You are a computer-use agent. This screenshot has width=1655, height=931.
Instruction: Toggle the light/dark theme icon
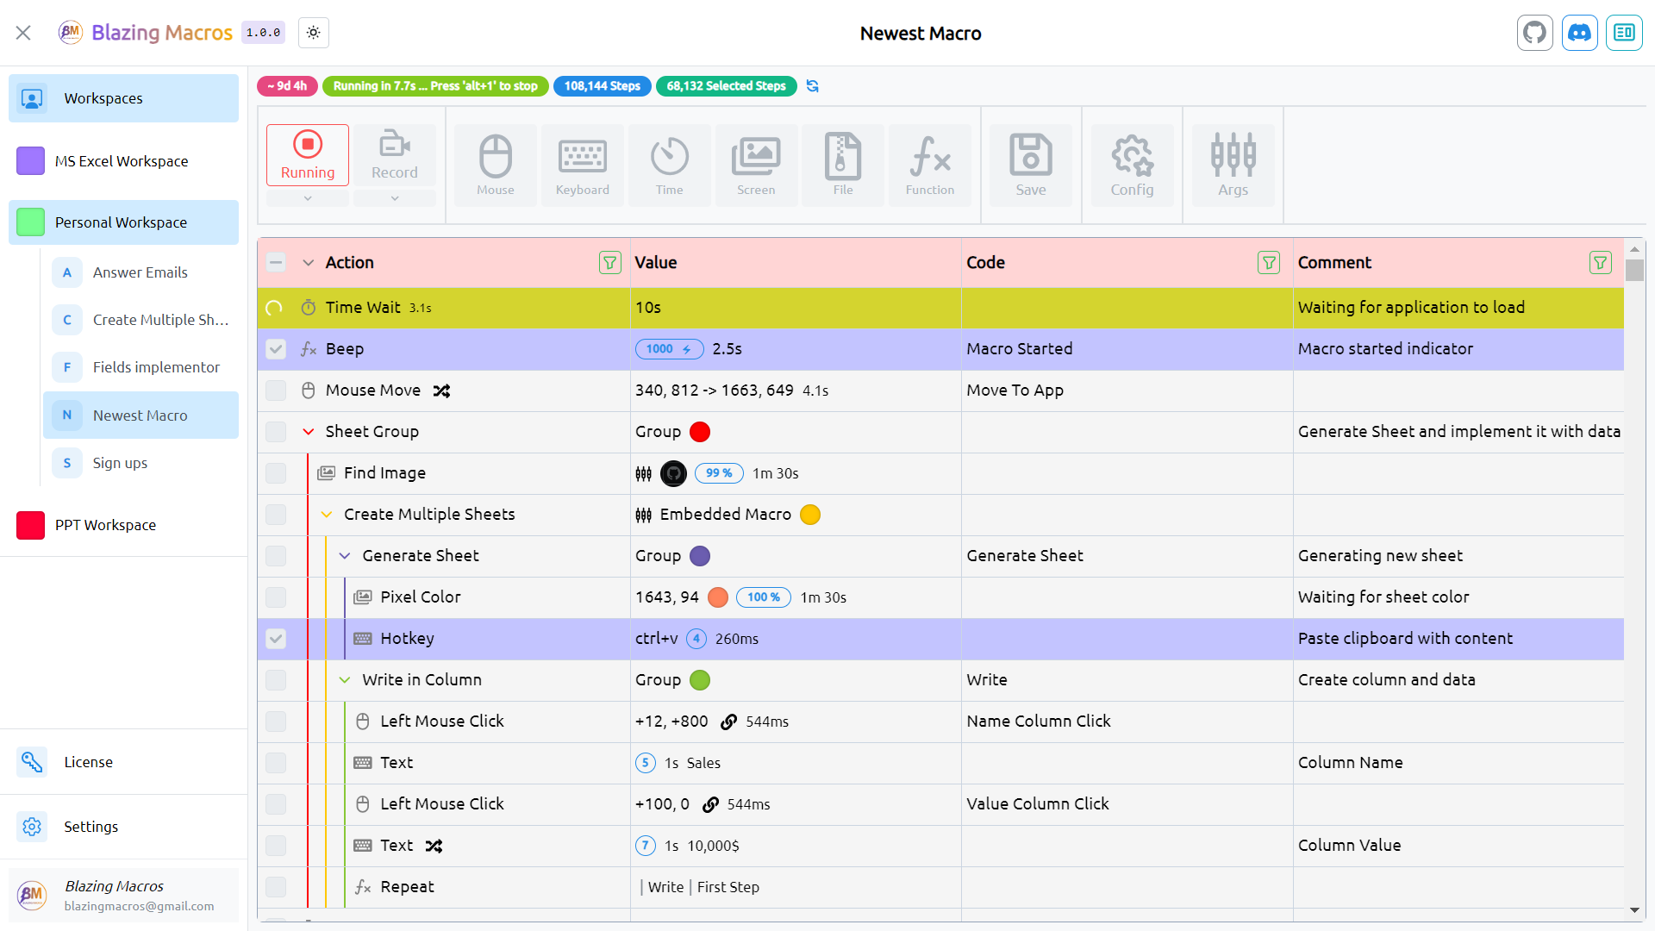(314, 33)
